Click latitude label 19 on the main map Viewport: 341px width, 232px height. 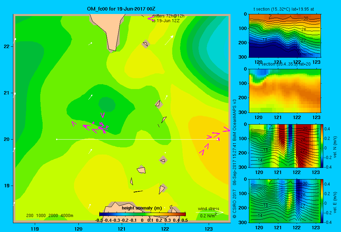pyautogui.click(x=7, y=186)
